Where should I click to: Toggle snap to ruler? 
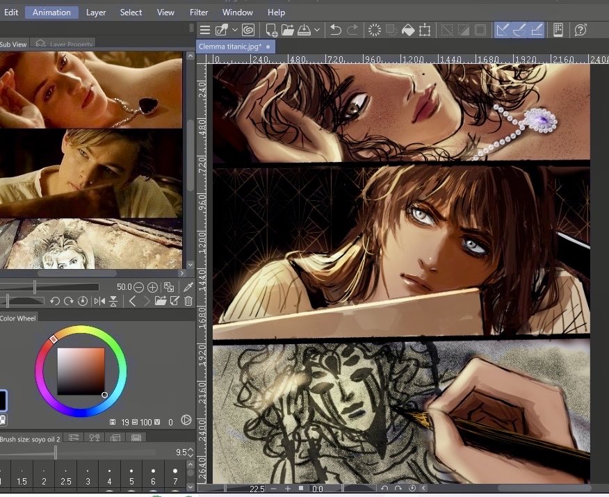503,30
